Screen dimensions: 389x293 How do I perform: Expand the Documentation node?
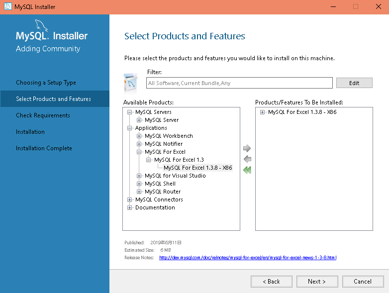coord(129,207)
